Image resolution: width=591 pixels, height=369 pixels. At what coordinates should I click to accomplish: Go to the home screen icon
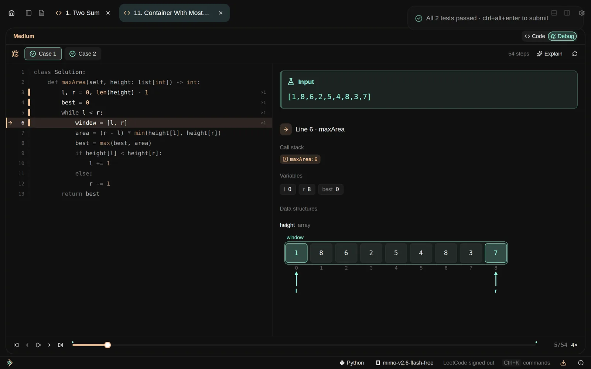click(x=11, y=13)
